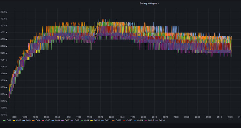Click the Cell2 yellow legend swatch

tap(14, 120)
